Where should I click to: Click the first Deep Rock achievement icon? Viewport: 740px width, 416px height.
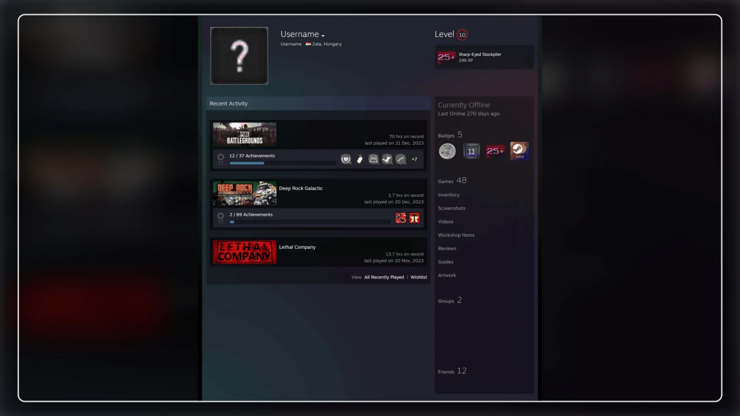point(400,218)
